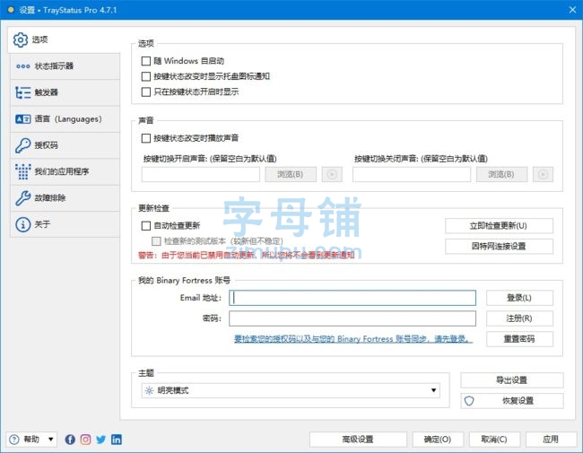Toggle 只在按键状态开启时显示 checkbox

[x=146, y=91]
